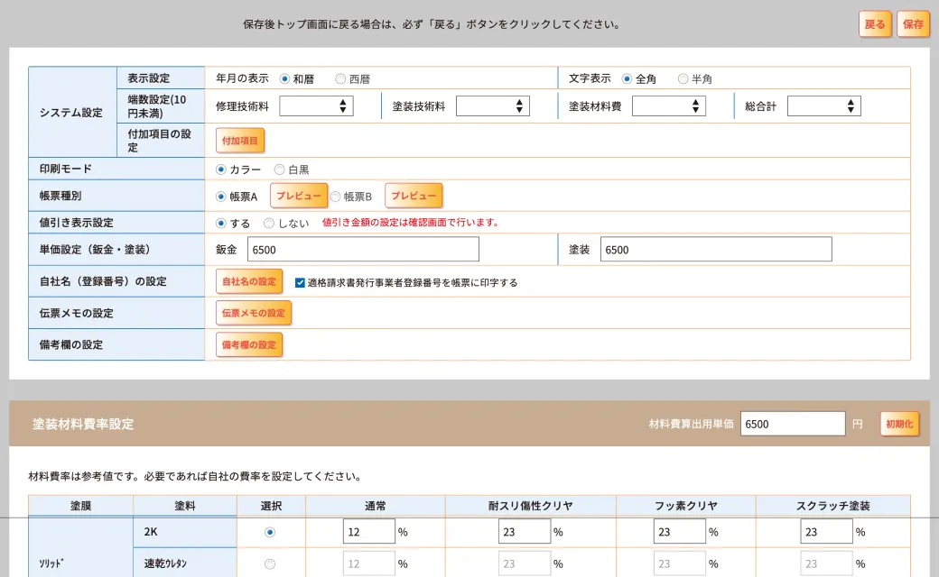The height and width of the screenshot is (577, 939).
Task: Open 付加項目 settings
Action: (240, 141)
